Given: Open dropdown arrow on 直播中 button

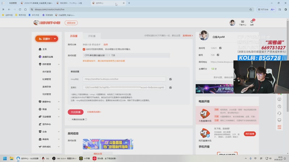Looking at the screenshot, I should click(x=55, y=39).
